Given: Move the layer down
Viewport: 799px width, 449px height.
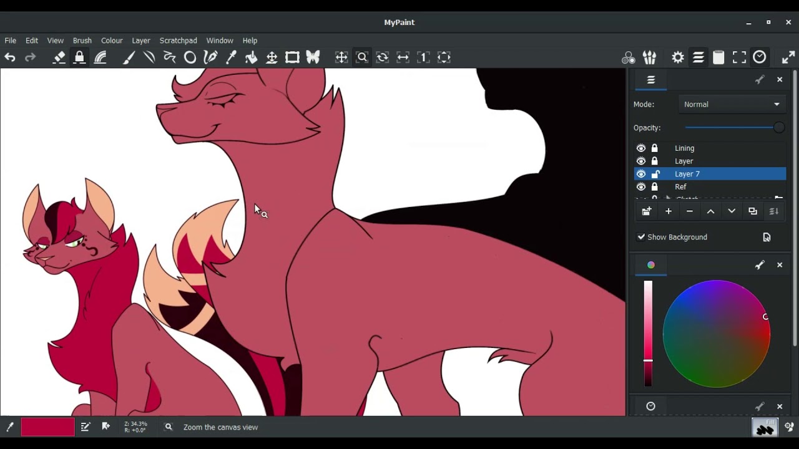Looking at the screenshot, I should (732, 211).
